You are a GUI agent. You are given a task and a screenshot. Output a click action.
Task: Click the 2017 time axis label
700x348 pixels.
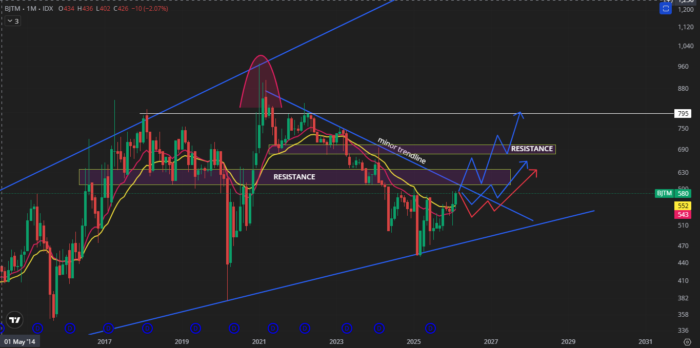coord(104,341)
